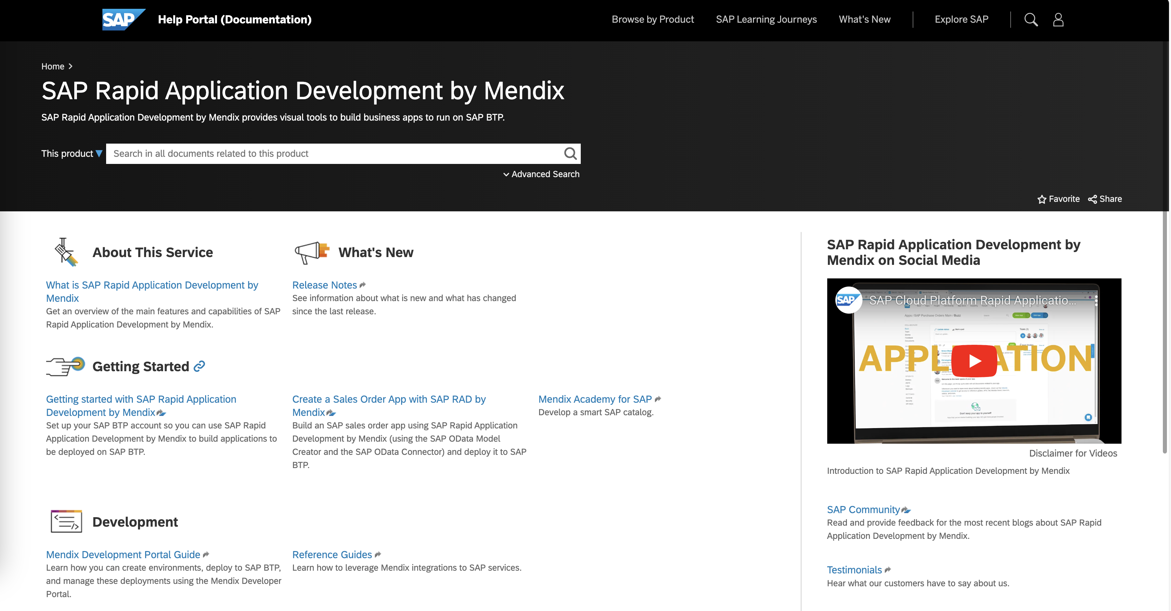Click the external-link marker beside Release Notes
This screenshot has width=1171, height=611.
point(362,285)
